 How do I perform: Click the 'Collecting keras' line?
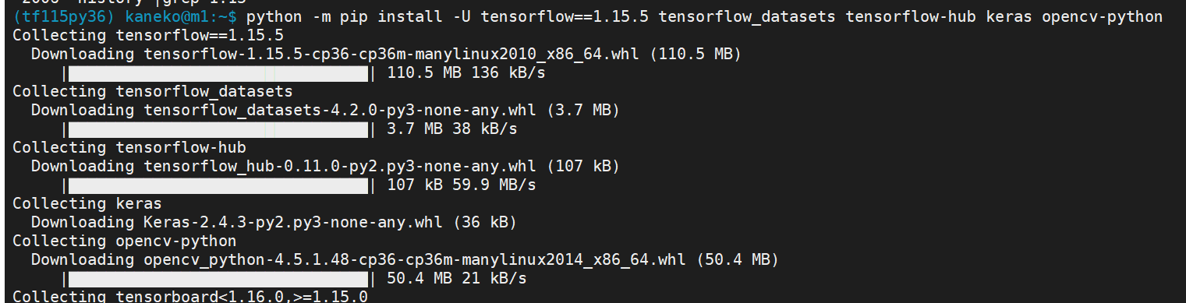(87, 204)
